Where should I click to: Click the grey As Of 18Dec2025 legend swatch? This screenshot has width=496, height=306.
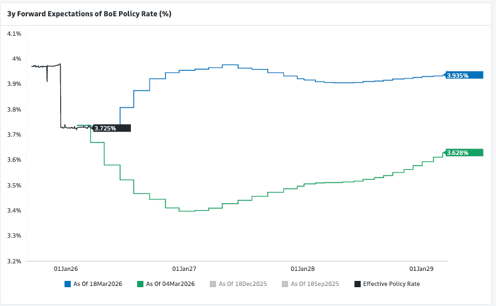(x=213, y=284)
